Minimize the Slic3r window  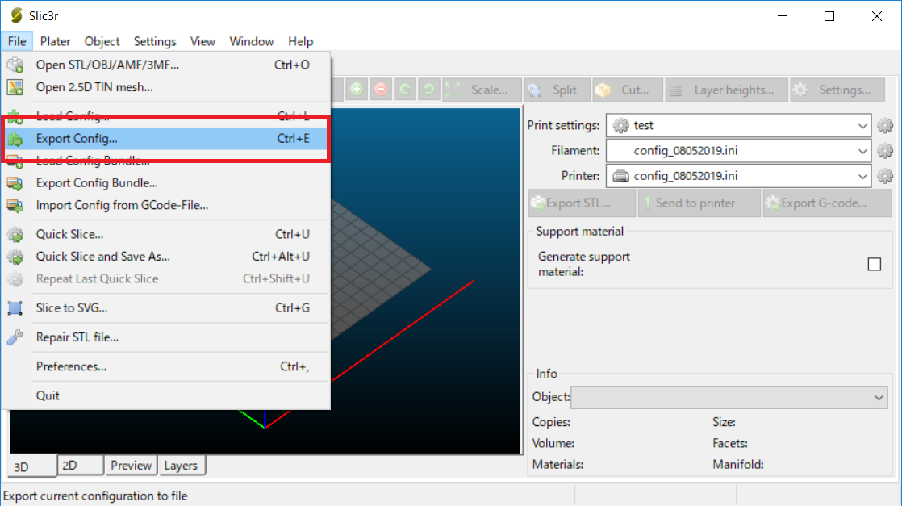pos(783,16)
